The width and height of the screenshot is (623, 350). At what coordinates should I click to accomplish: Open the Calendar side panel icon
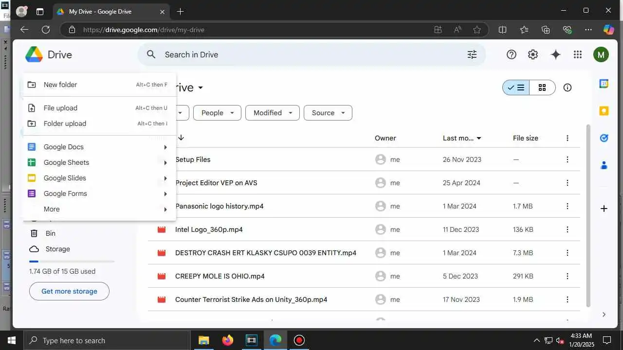tap(604, 84)
